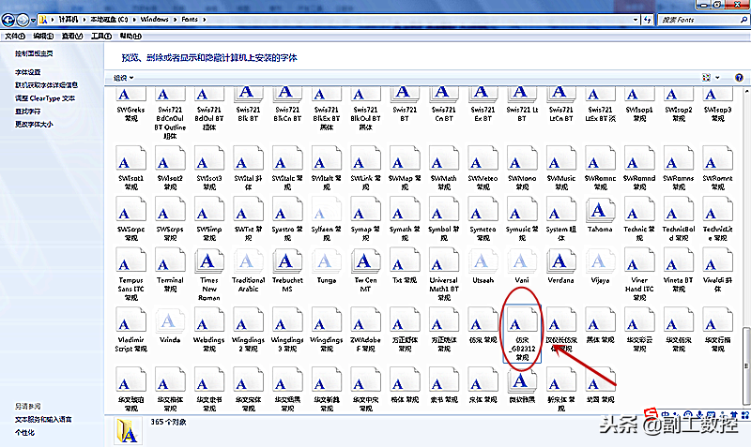Open the 编辑(E) menu
This screenshot has width=751, height=447.
43,36
